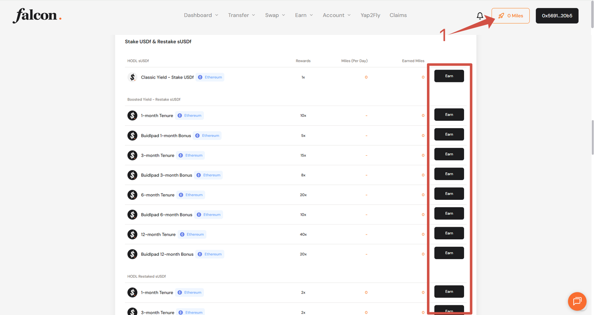Click the Classic Yield dollar token icon

[132, 77]
